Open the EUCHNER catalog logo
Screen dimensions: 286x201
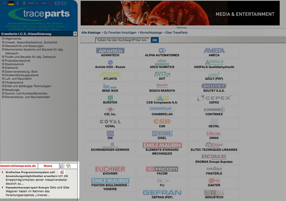coord(110,169)
